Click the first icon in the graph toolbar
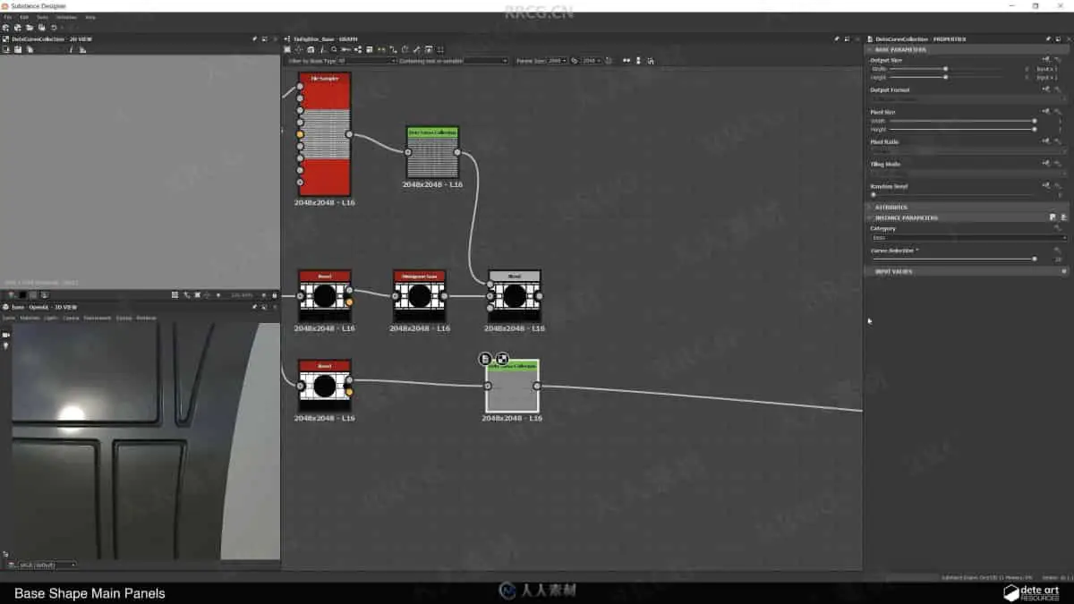 [x=287, y=49]
